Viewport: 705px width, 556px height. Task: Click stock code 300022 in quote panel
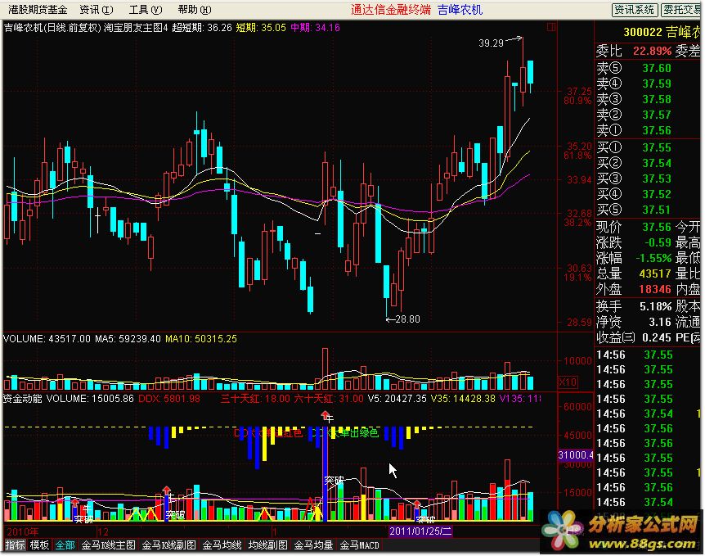[643, 32]
